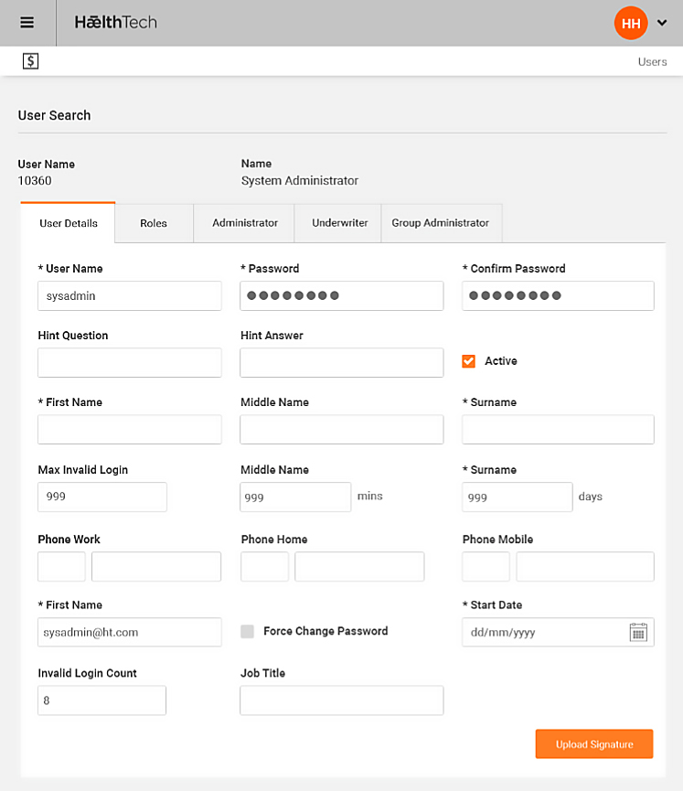
Task: Open the Start Date calendar picker
Action: tap(638, 633)
